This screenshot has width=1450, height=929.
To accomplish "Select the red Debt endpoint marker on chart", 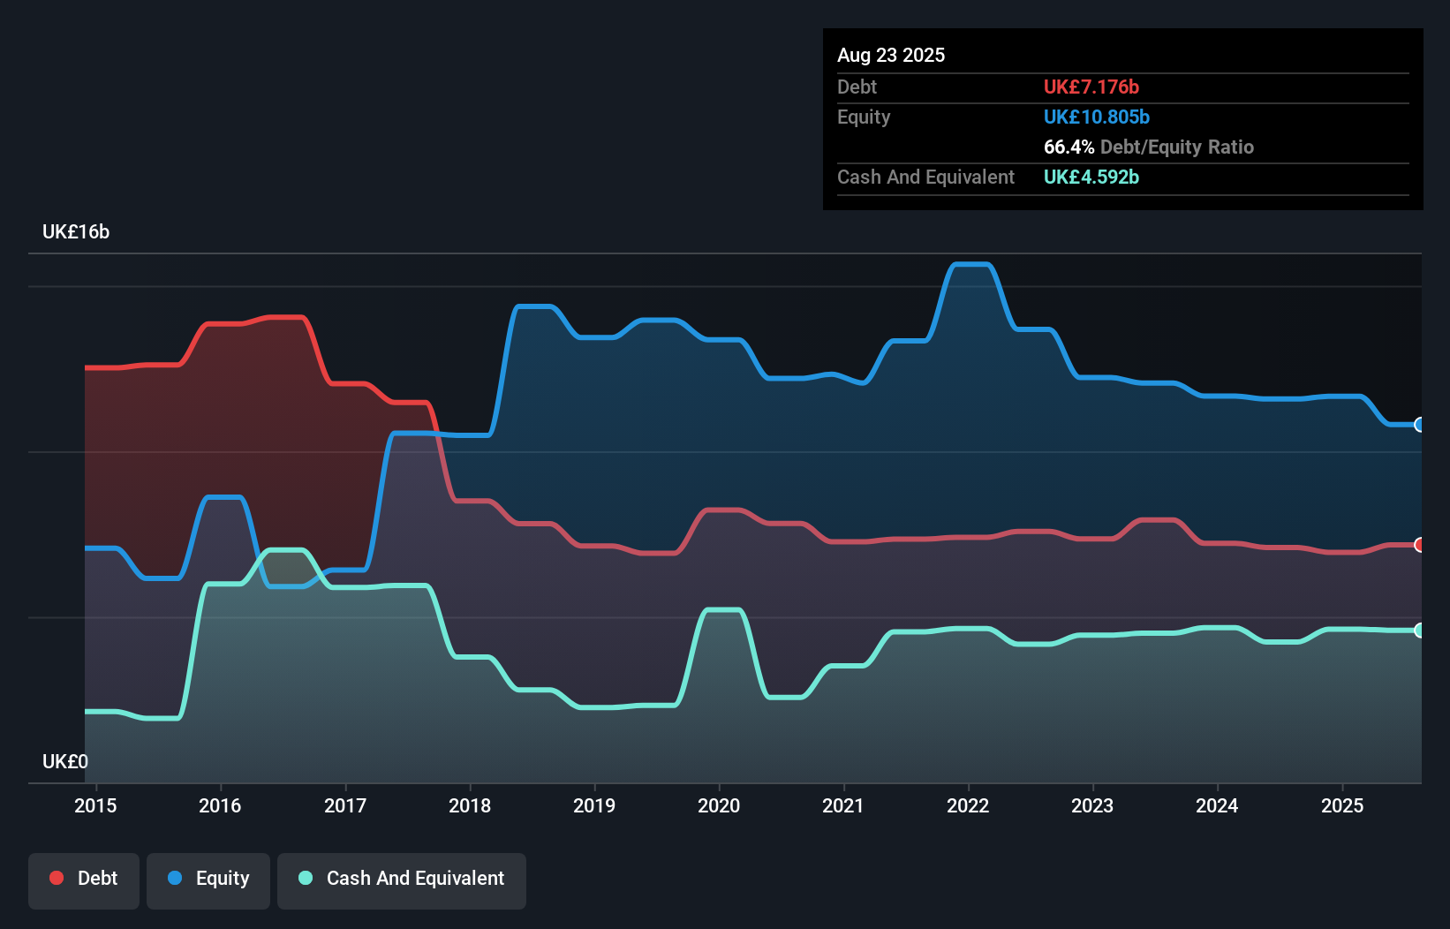I will point(1420,545).
